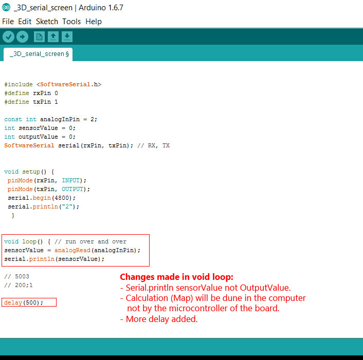Open the Edit menu

tap(25, 22)
